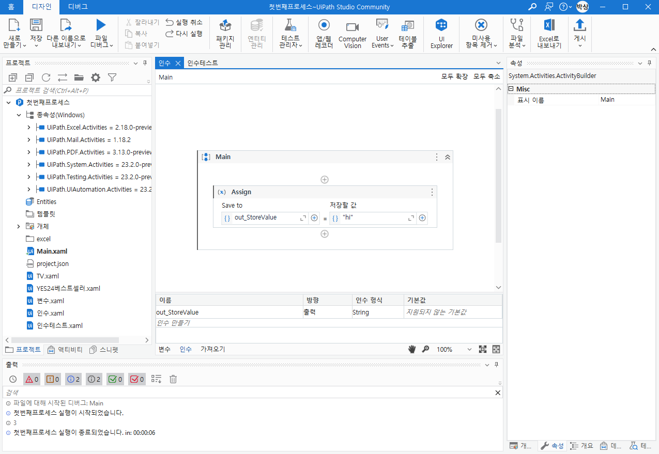
Task: Click the Redo (다시 실행) button
Action: [184, 34]
